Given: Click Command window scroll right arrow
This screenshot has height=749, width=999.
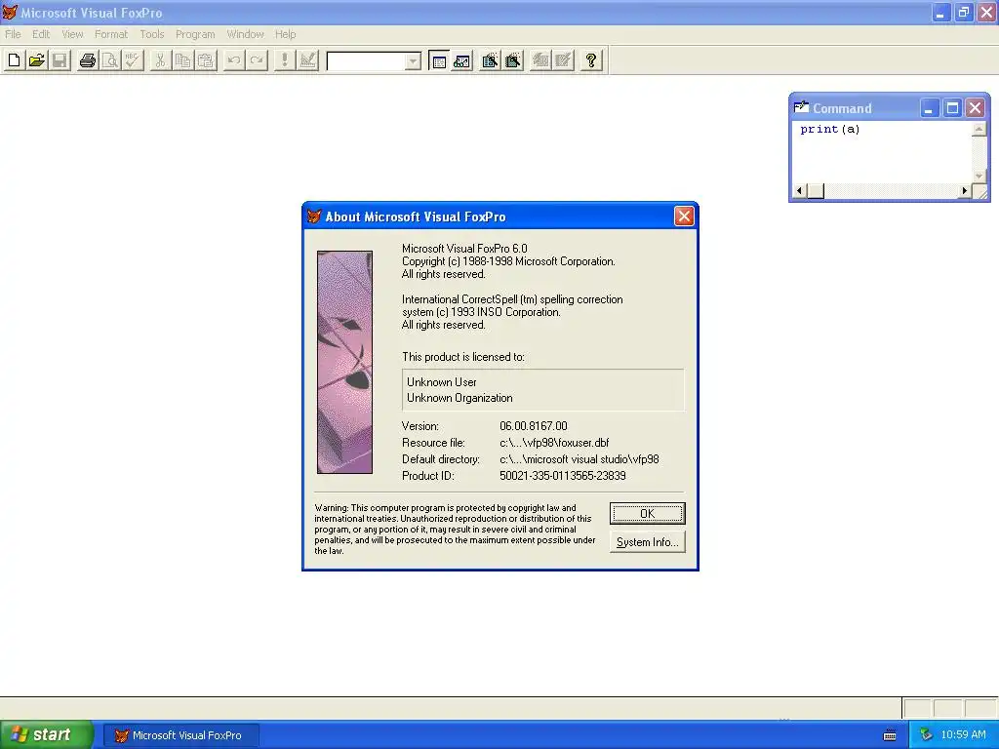Looking at the screenshot, I should point(965,190).
